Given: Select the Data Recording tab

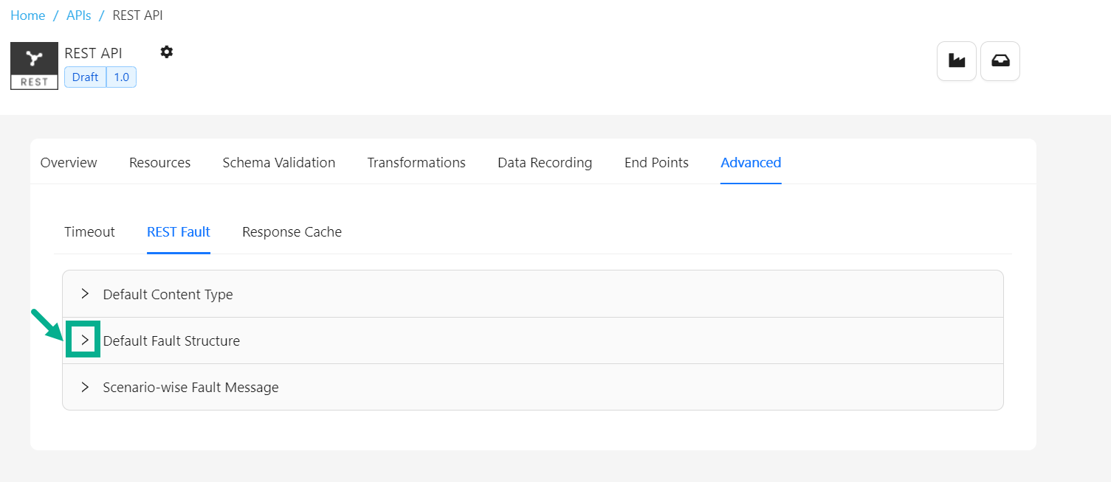Looking at the screenshot, I should click(545, 163).
